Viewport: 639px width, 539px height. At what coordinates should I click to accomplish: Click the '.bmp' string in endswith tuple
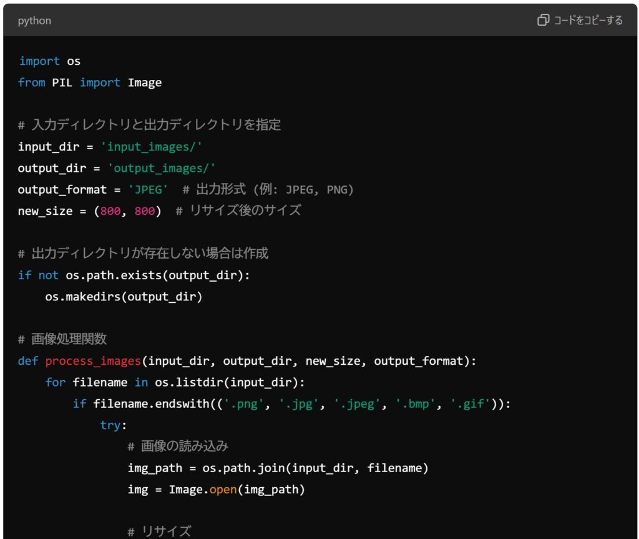[x=415, y=404]
